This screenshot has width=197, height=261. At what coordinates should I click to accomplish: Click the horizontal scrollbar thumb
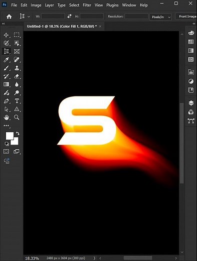pos(138,258)
